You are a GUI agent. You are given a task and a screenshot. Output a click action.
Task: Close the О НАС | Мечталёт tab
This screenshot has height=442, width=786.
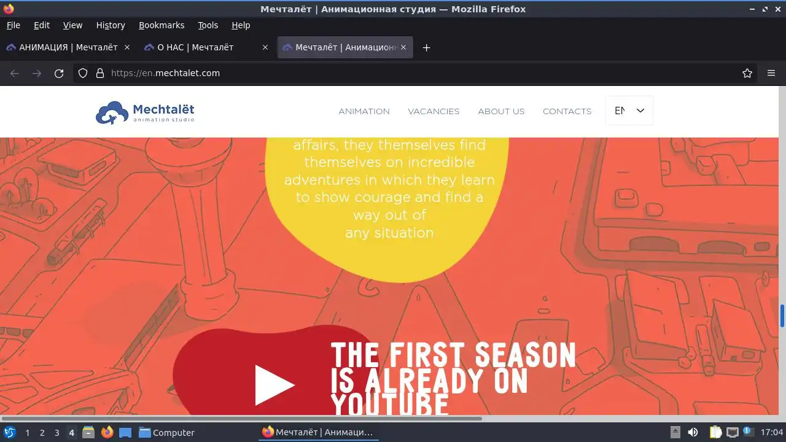tap(265, 47)
